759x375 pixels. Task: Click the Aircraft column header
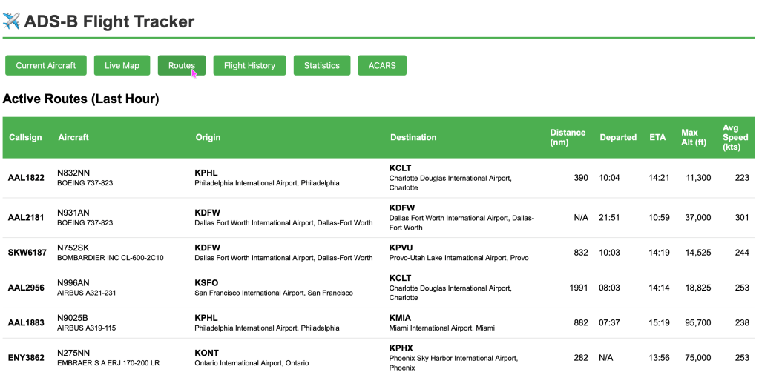click(x=73, y=137)
